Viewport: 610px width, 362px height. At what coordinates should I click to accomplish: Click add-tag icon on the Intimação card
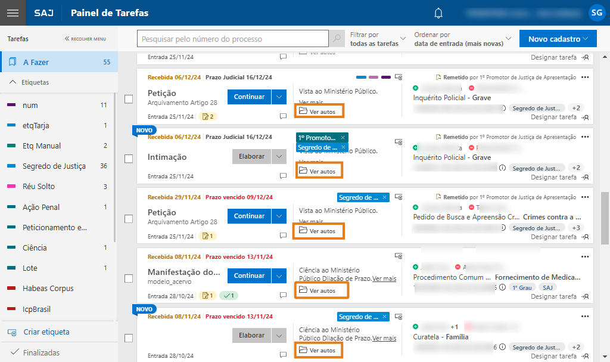tap(399, 142)
